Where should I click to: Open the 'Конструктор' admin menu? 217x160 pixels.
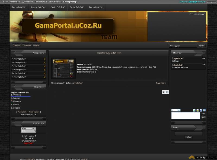70,2
